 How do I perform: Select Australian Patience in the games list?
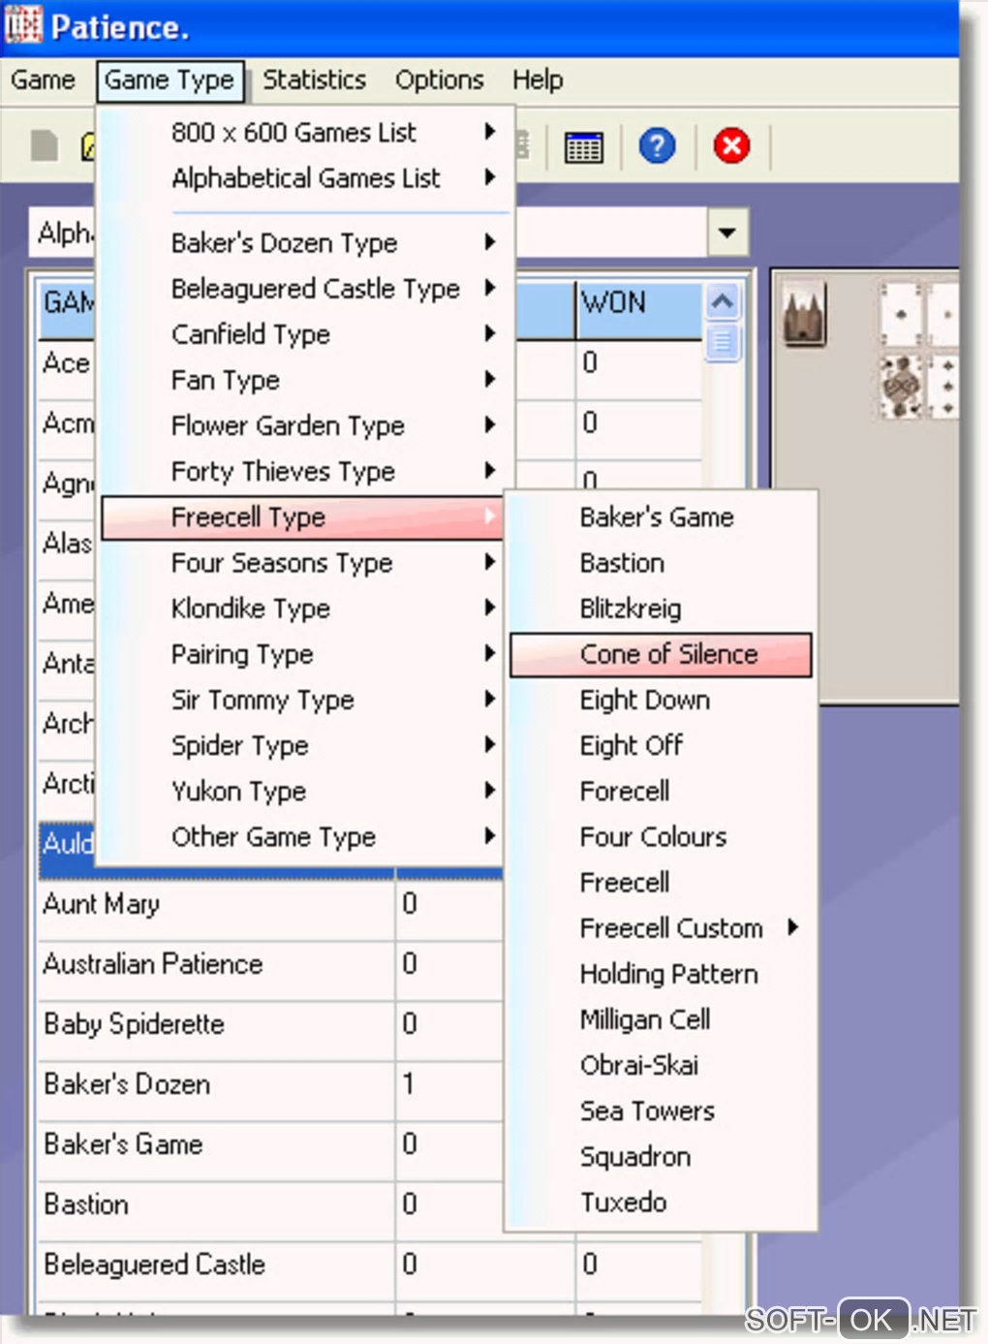[153, 964]
